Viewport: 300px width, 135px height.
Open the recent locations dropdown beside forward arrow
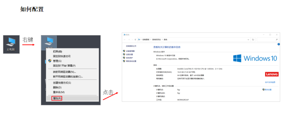[x=132, y=40]
